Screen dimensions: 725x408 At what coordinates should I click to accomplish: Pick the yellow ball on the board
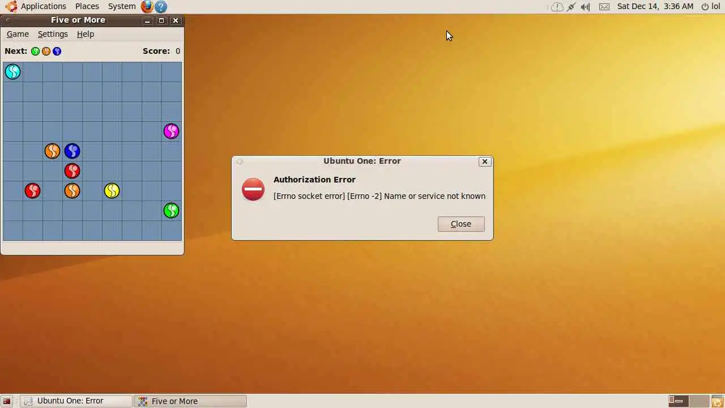(112, 191)
